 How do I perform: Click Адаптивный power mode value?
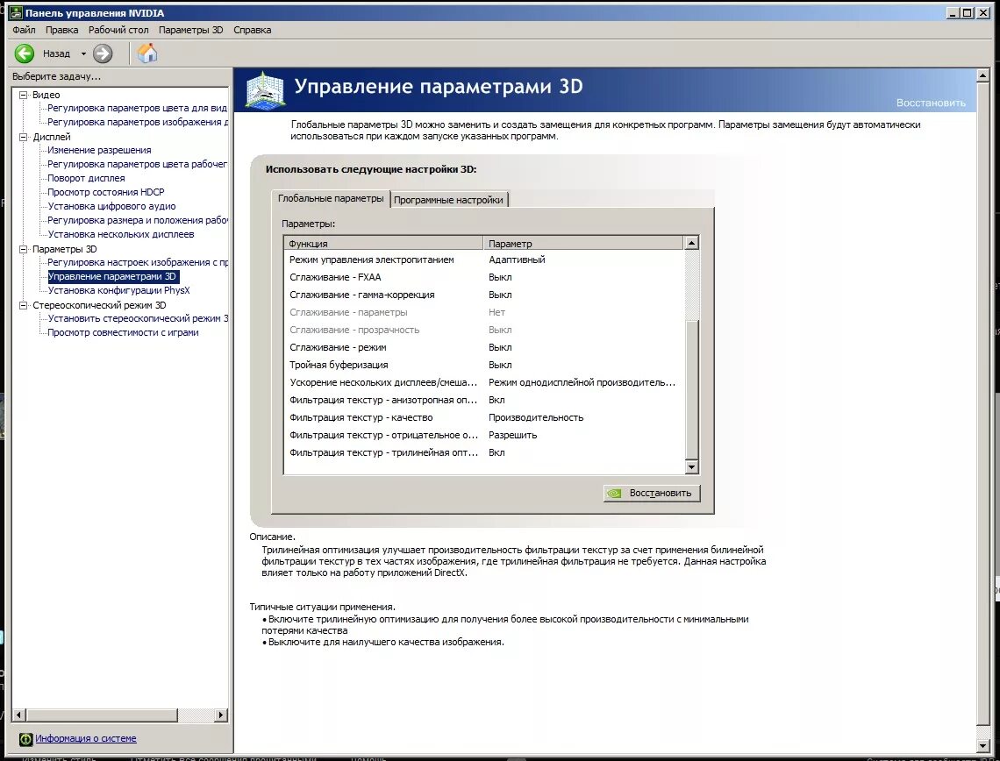coord(517,260)
